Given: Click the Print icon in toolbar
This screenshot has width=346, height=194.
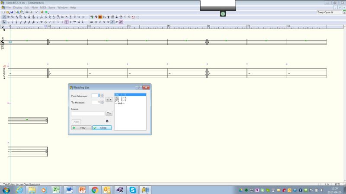Looking at the screenshot, I should click(26, 12).
